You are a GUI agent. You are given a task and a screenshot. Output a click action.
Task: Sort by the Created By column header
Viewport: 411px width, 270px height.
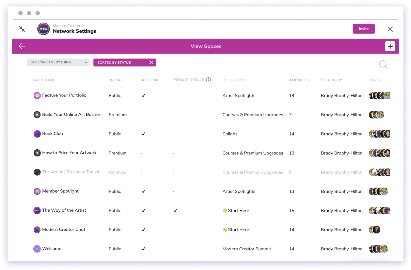point(331,80)
